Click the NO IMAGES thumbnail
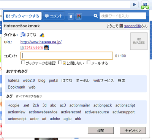 tap(139, 41)
